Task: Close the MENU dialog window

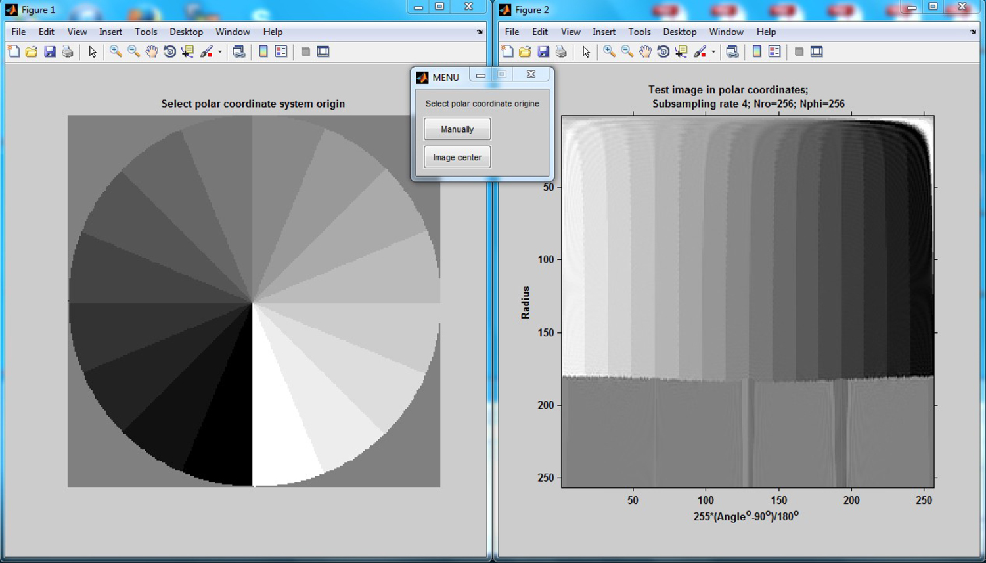Action: [x=531, y=74]
